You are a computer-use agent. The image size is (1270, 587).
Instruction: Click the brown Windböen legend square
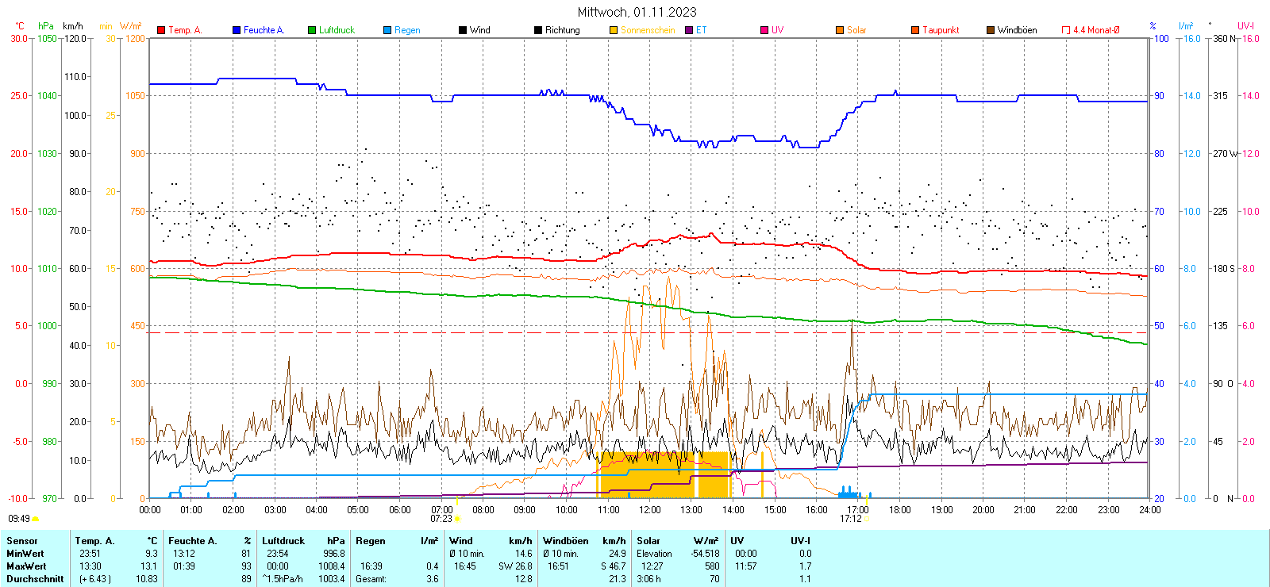(991, 30)
